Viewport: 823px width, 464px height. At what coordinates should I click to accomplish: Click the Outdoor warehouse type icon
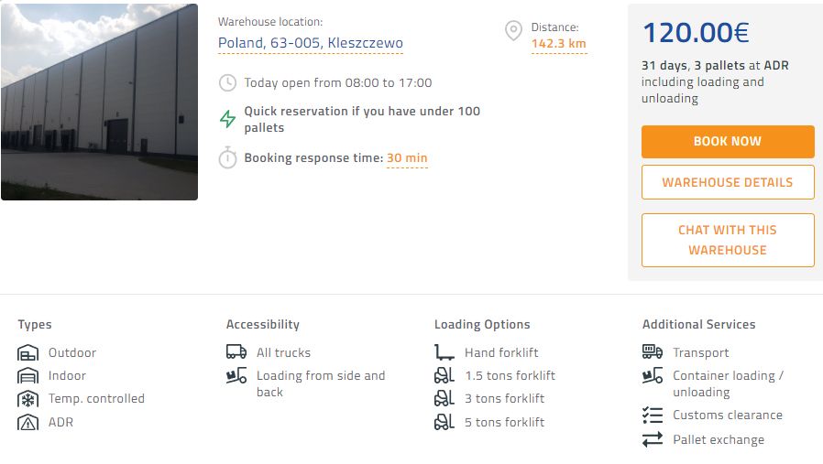click(x=28, y=353)
